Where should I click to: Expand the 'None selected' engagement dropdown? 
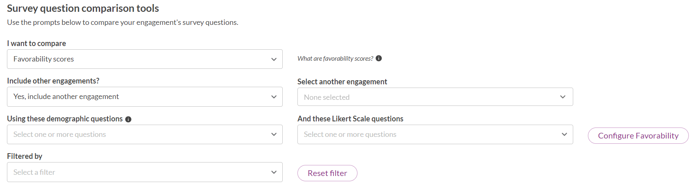[435, 97]
